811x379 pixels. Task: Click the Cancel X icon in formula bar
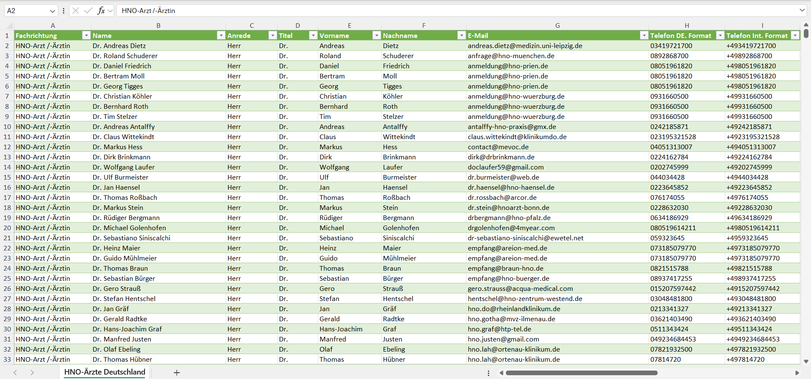coord(76,11)
